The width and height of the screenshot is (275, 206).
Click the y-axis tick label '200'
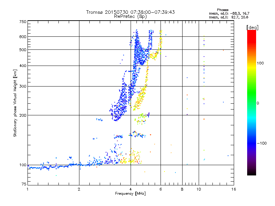[x=23, y=115]
